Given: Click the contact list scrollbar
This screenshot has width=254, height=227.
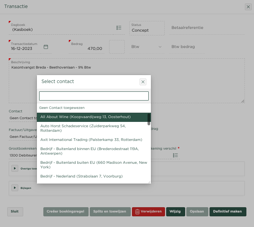Looking at the screenshot, I should pos(149,120).
